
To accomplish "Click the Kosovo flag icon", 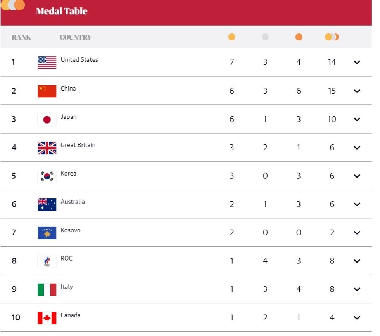I will point(47,233).
